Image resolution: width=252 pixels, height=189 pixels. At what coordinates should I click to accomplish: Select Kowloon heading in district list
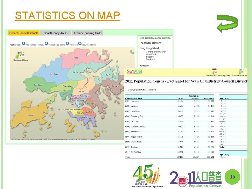144,65
